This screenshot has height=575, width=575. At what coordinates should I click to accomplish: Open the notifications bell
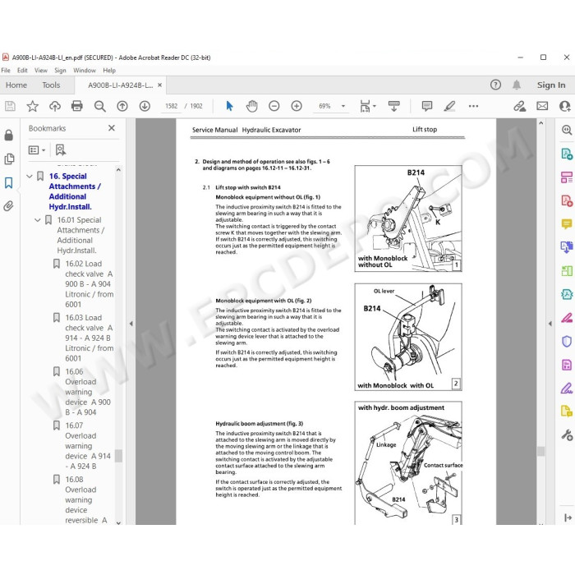pos(517,85)
